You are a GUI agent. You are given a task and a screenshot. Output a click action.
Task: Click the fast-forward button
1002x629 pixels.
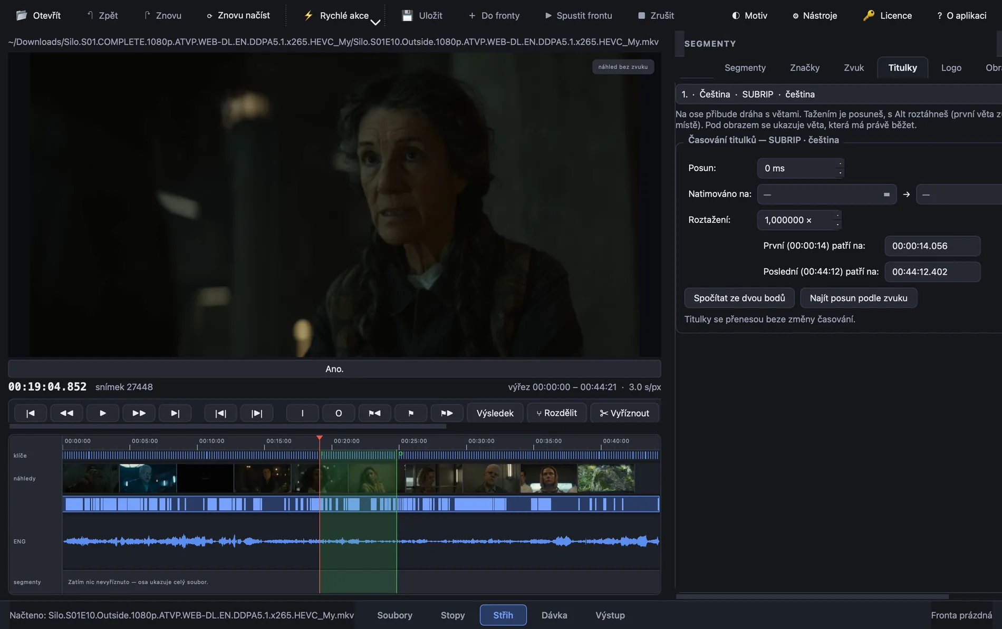139,413
